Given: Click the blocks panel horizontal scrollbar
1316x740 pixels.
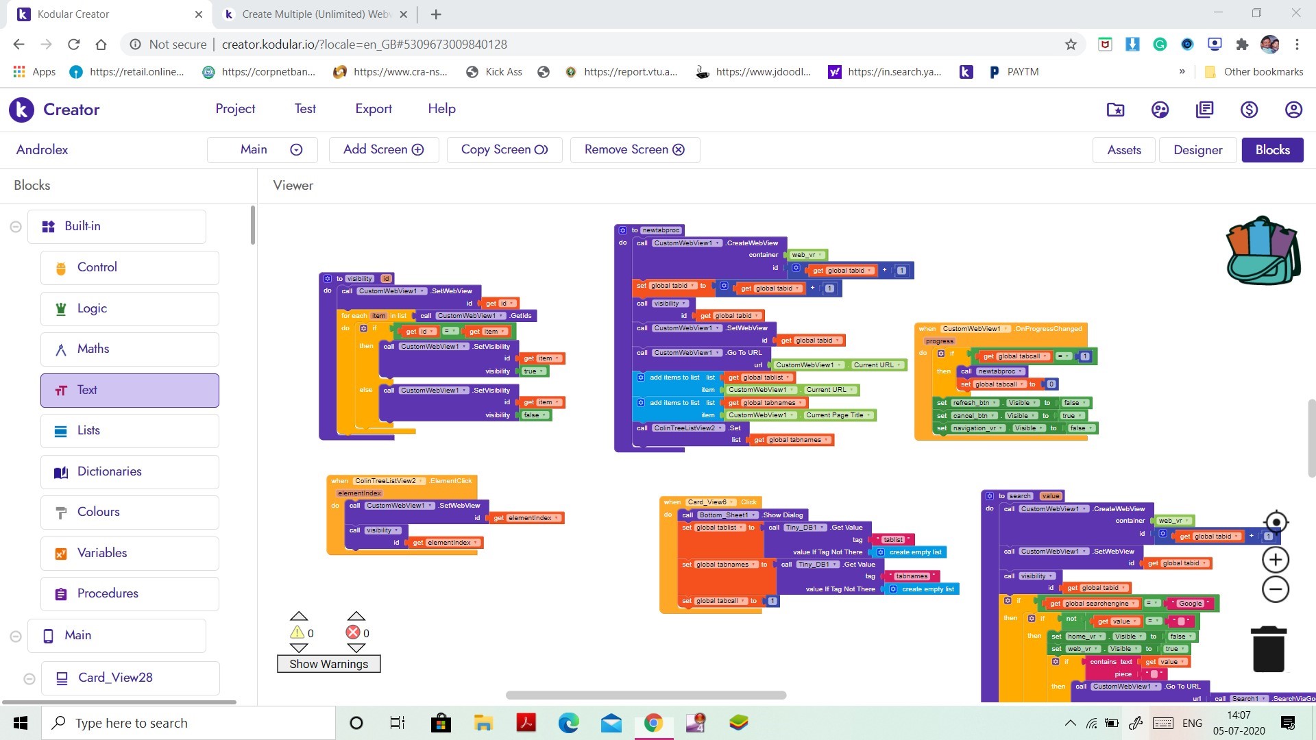Looking at the screenshot, I should pyautogui.click(x=119, y=702).
